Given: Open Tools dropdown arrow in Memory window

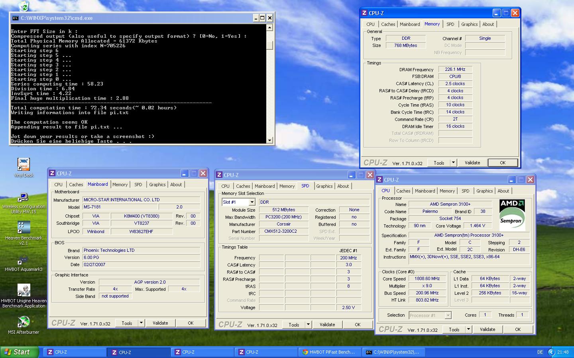Looking at the screenshot, I should pos(453,163).
